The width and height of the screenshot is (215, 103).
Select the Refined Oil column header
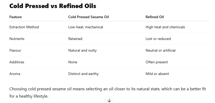pos(155,17)
